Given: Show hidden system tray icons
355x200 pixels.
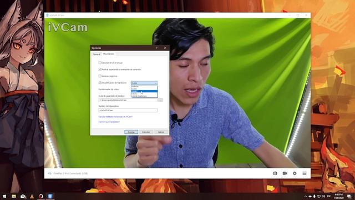Looking at the screenshot, I should click(306, 196).
